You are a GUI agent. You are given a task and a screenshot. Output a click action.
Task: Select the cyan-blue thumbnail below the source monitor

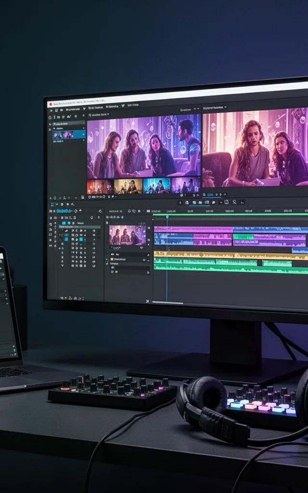[157, 185]
